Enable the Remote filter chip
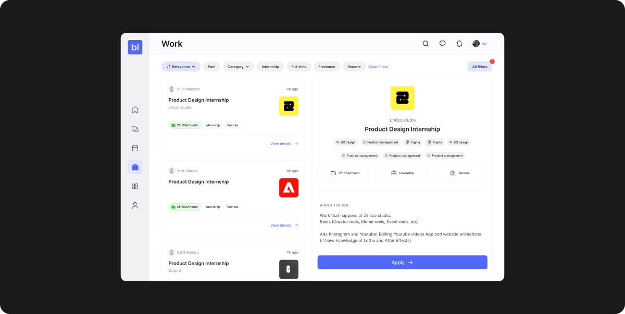The image size is (625, 314). coord(354,67)
